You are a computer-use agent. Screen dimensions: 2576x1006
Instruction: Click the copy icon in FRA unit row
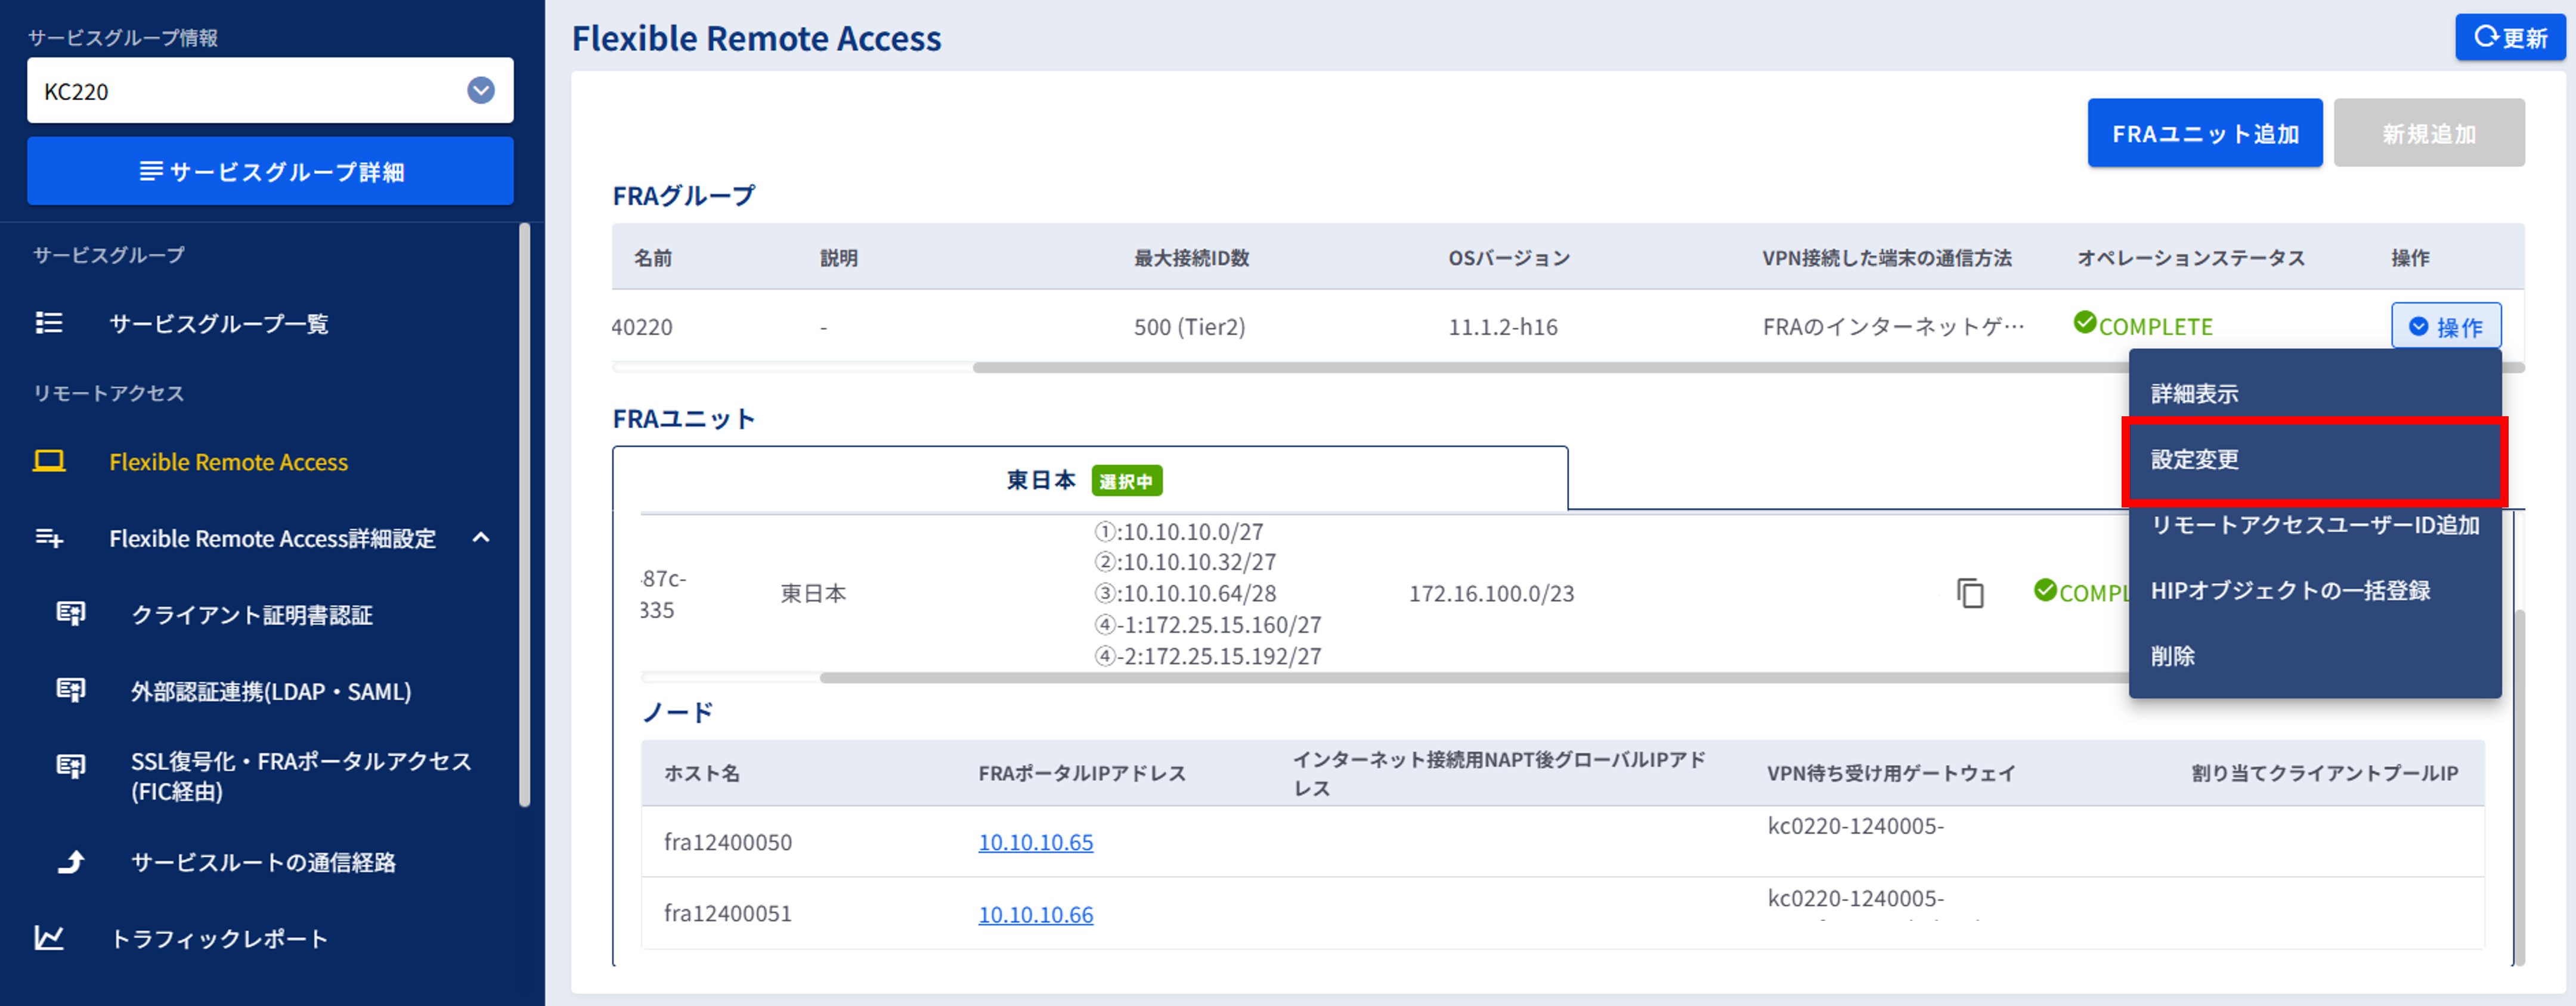[1970, 593]
